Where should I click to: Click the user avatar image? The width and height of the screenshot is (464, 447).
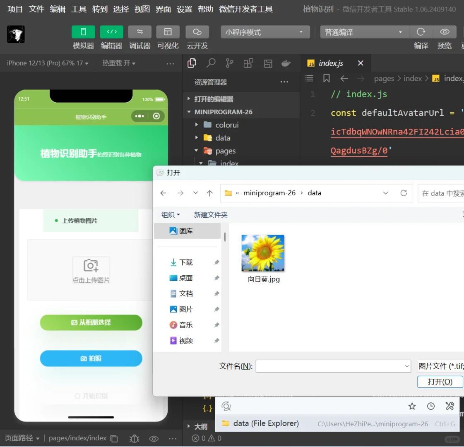[16, 34]
